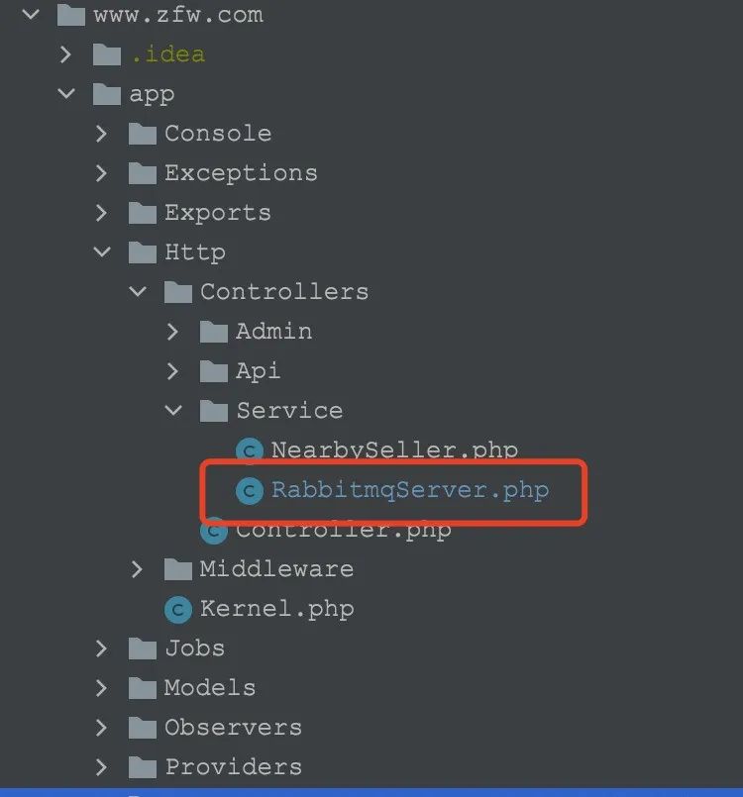Viewport: 743px width, 797px height.
Task: Select the RabbitmqServer.php file
Action: point(409,490)
